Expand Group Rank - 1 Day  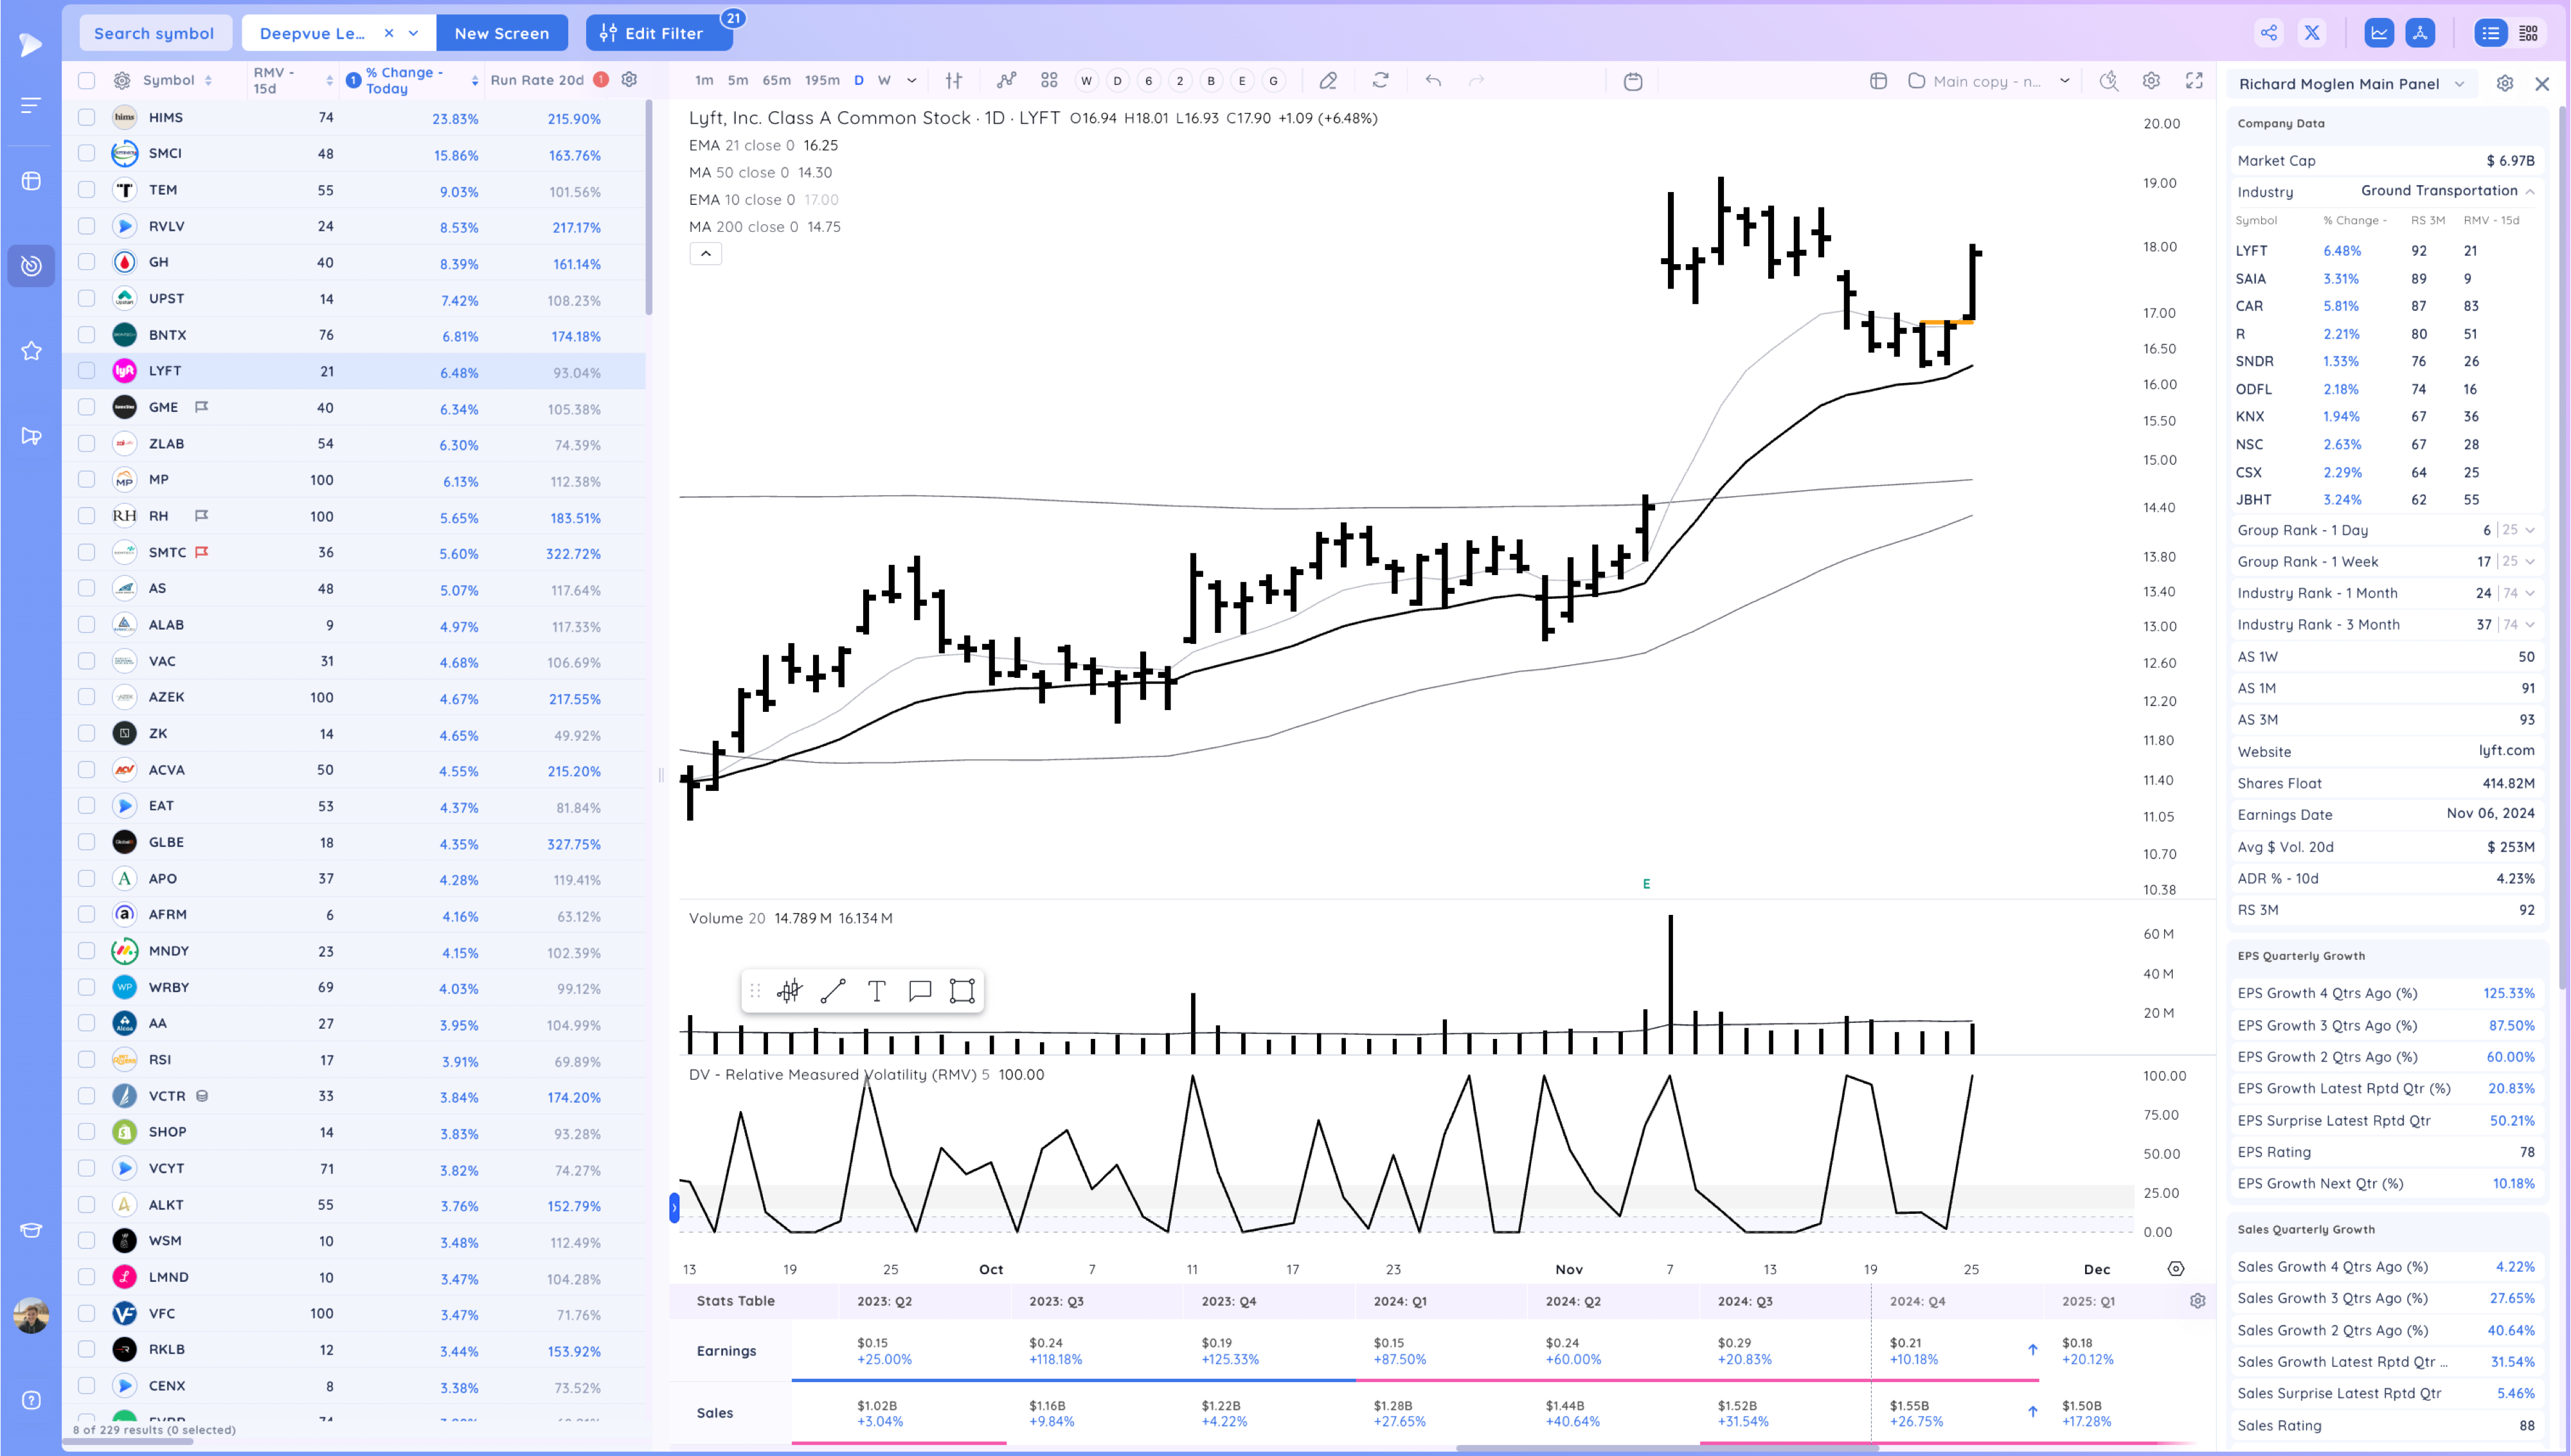click(2530, 530)
